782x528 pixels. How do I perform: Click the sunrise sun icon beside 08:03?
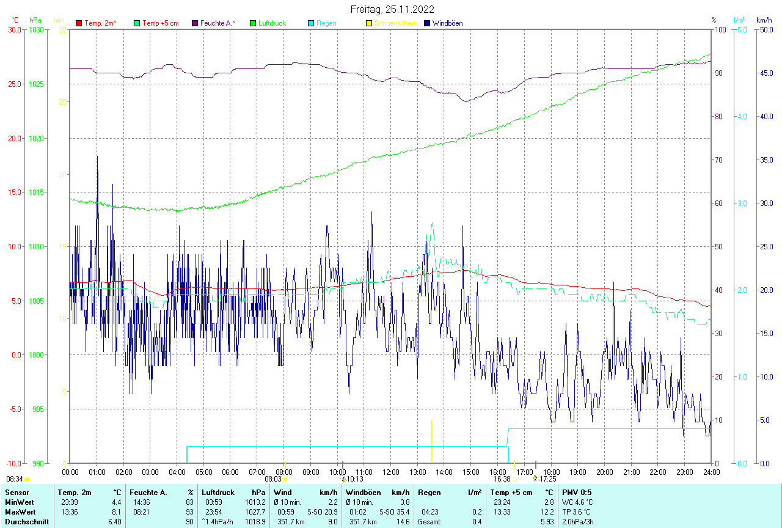[285, 480]
